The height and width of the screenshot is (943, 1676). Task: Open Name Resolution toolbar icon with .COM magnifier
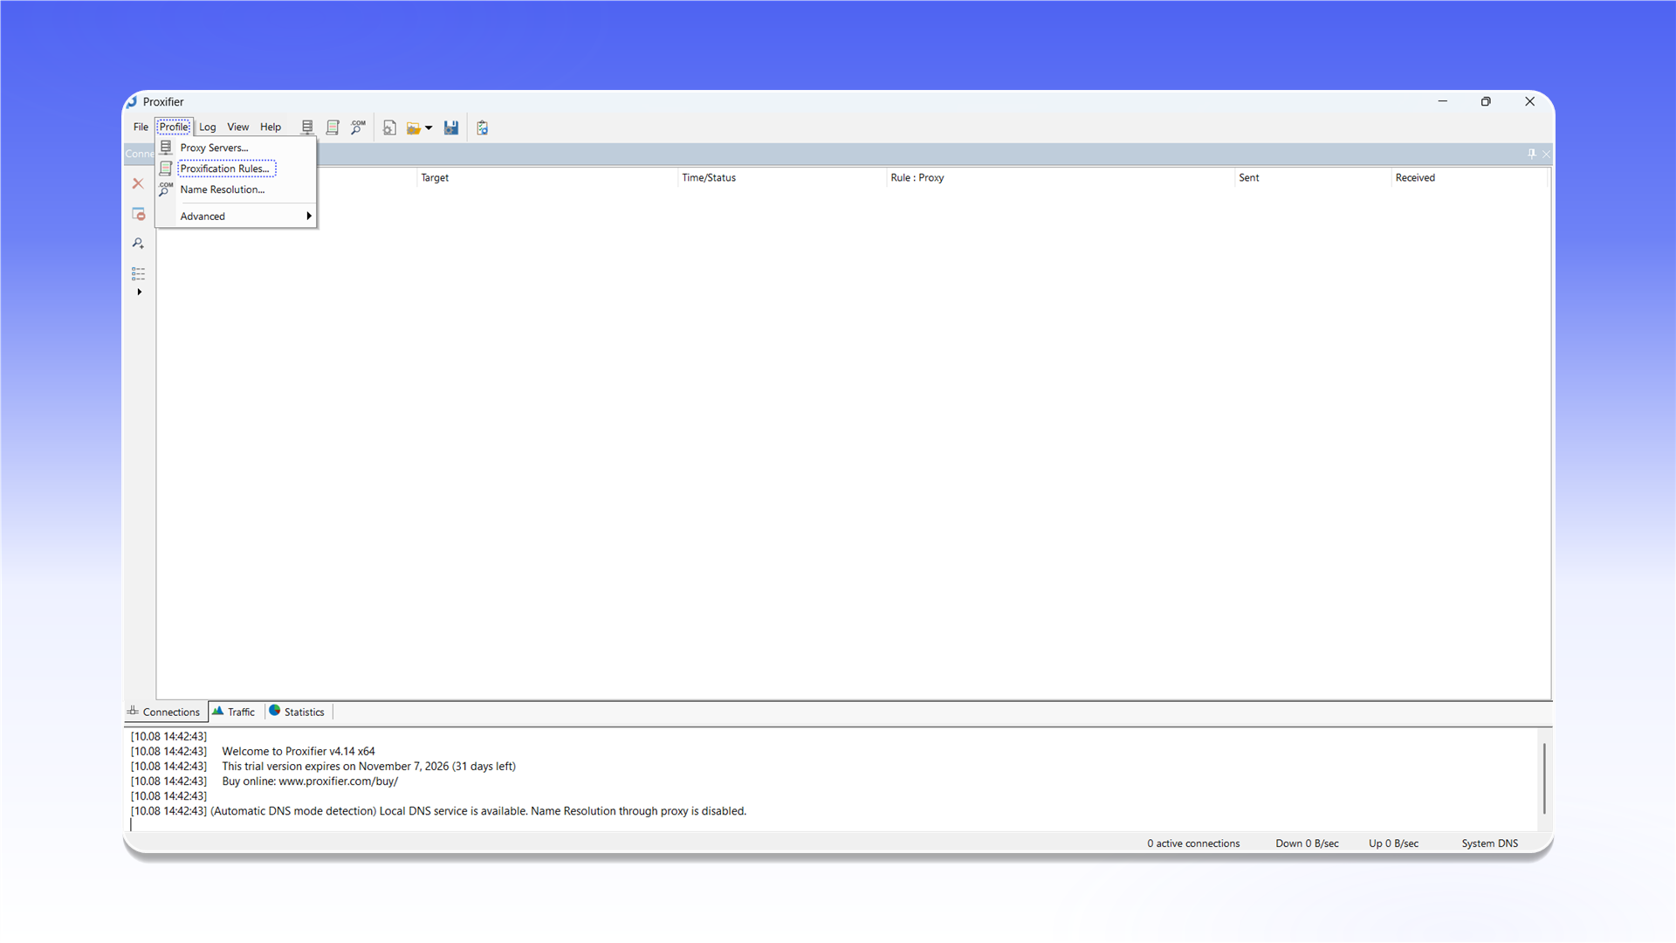point(358,127)
